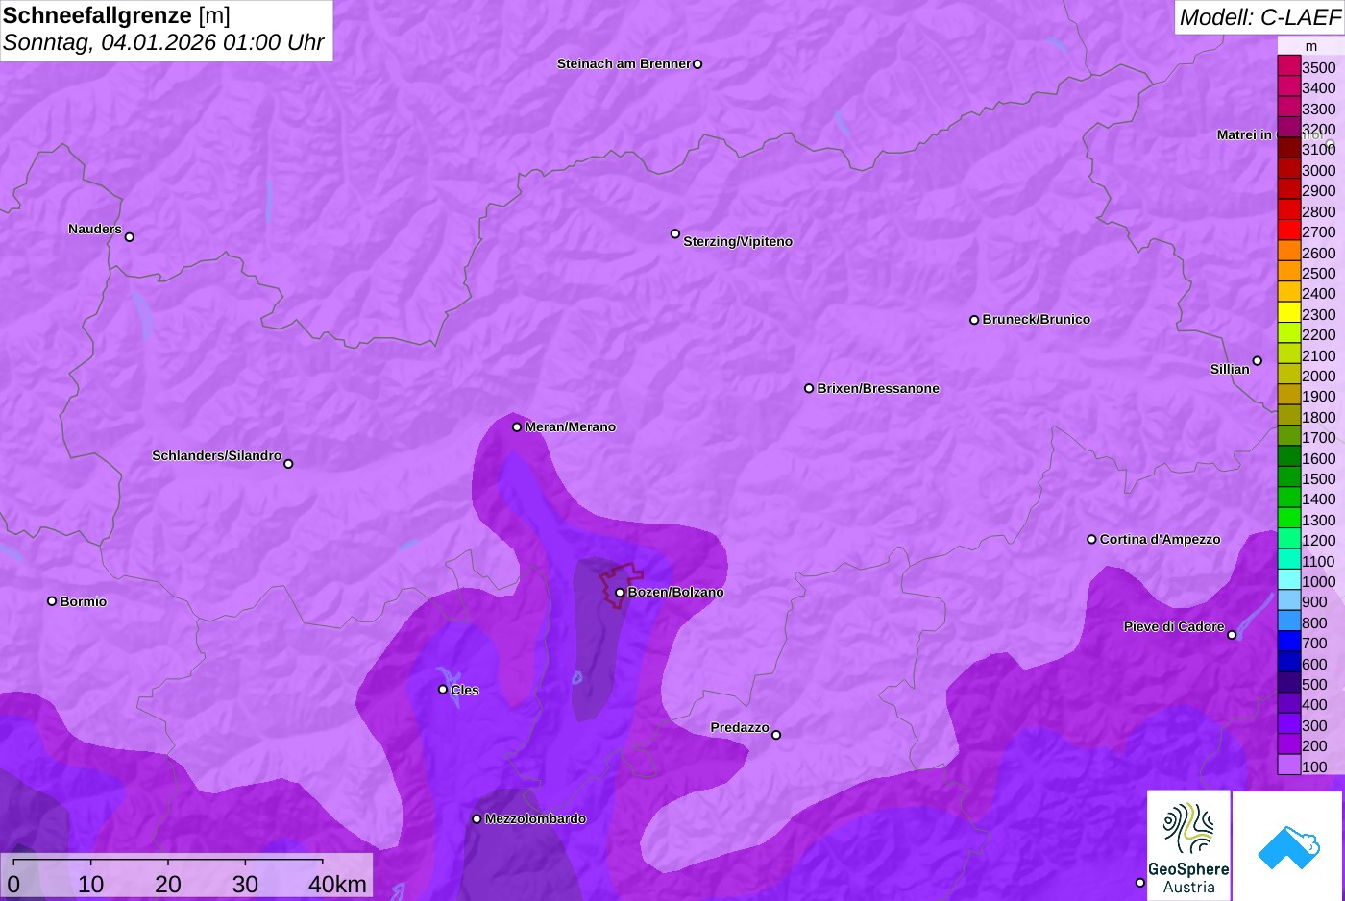Click the Steinach am Brenner marker dot
Screen dimensions: 1345x901
(x=697, y=64)
